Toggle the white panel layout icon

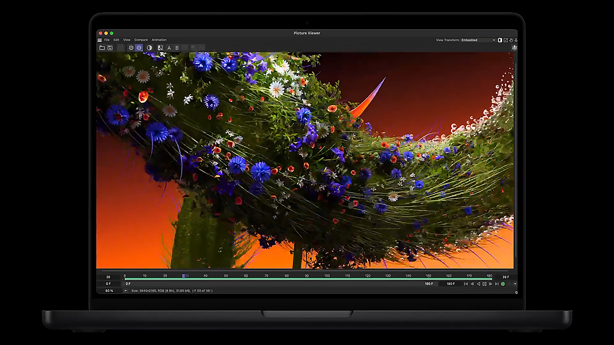click(500, 40)
